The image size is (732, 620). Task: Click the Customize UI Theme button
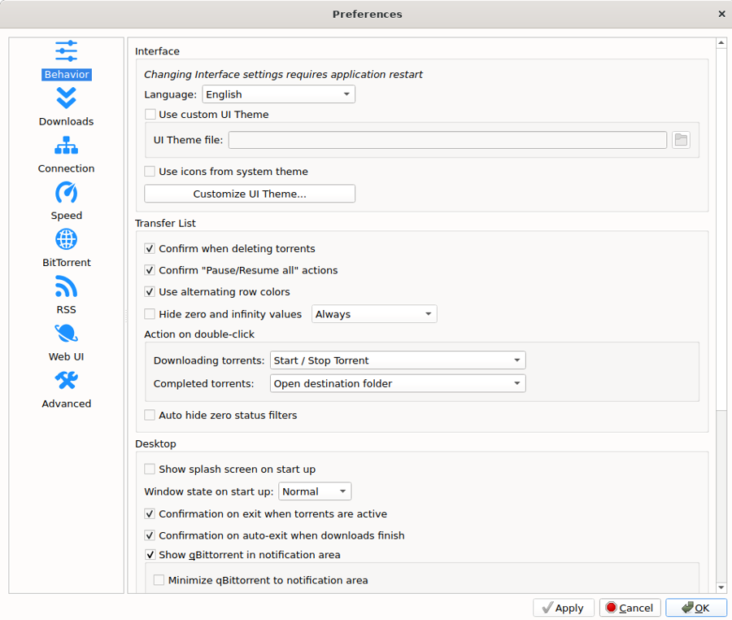[x=249, y=193]
